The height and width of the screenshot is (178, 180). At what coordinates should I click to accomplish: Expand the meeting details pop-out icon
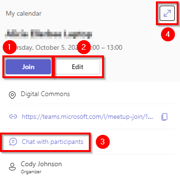click(167, 13)
